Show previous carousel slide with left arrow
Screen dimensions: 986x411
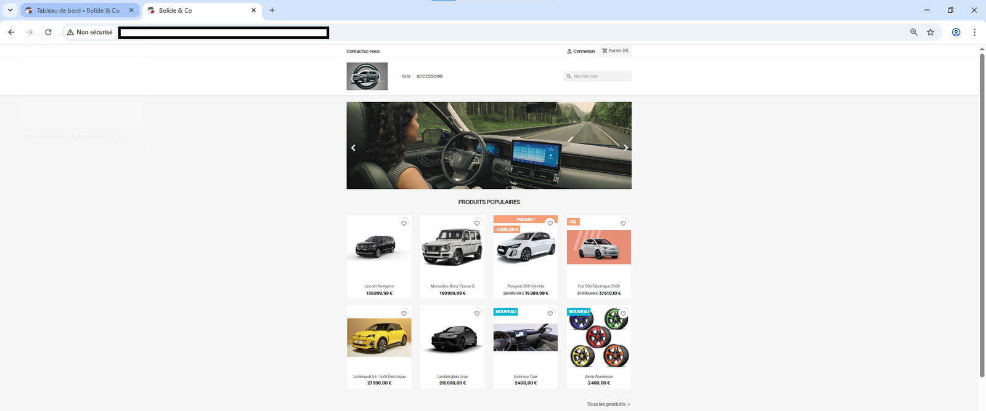353,148
